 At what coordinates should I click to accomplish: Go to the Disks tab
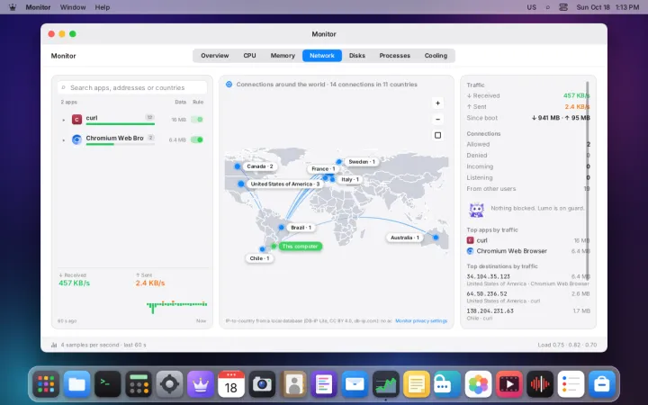click(x=357, y=56)
